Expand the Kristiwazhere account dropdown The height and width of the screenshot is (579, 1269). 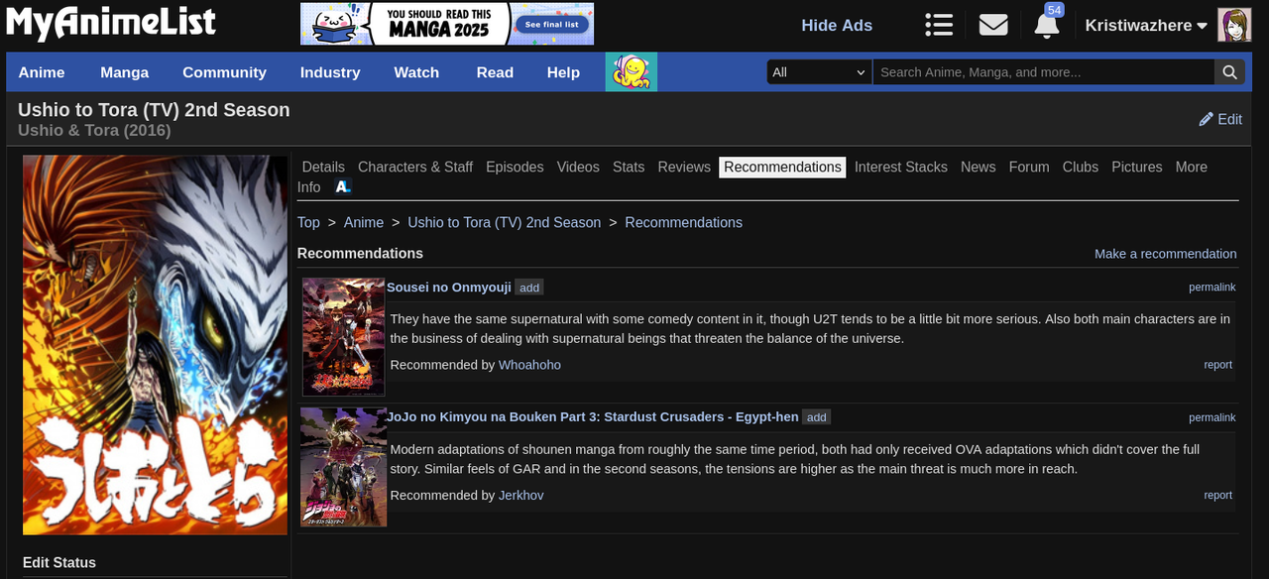pyautogui.click(x=1146, y=26)
